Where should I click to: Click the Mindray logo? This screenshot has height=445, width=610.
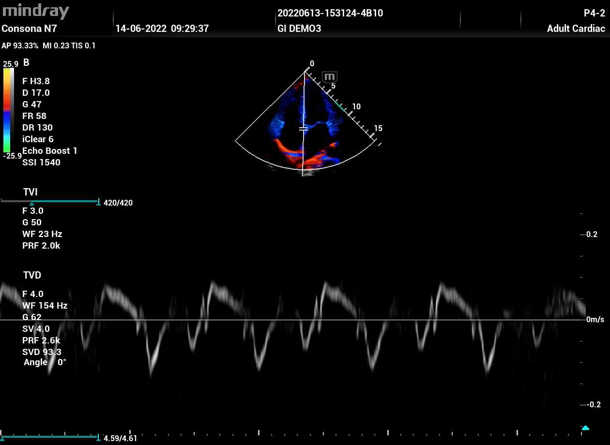pyautogui.click(x=36, y=11)
